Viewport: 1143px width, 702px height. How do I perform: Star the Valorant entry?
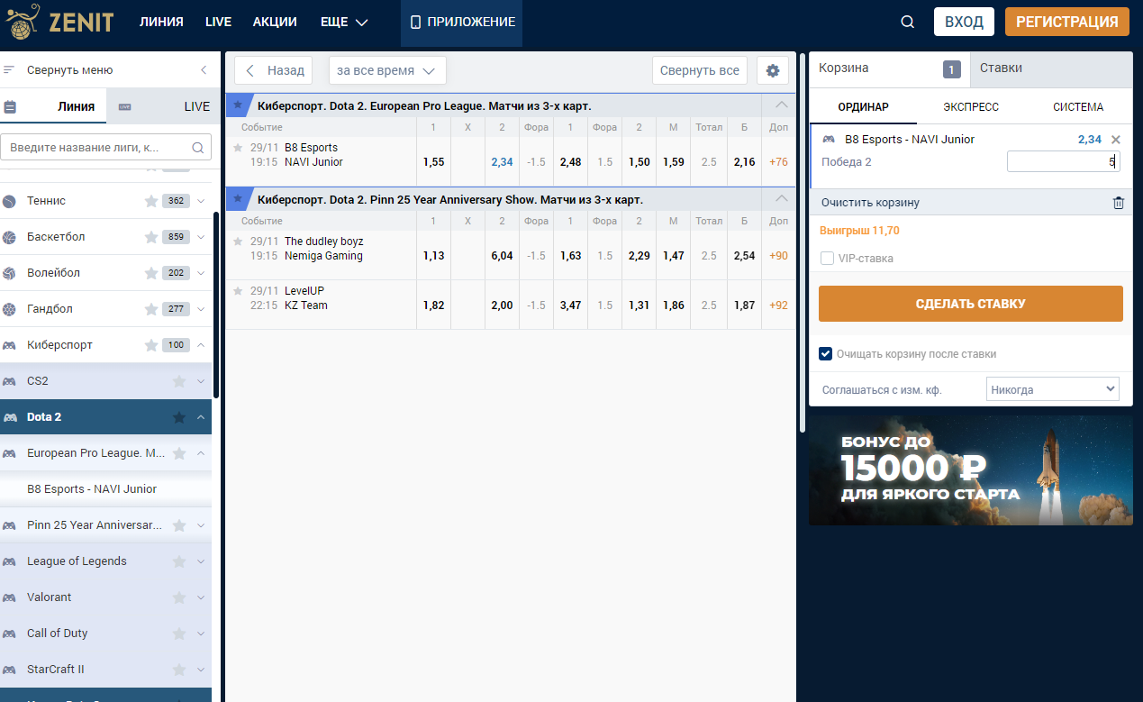(x=179, y=597)
